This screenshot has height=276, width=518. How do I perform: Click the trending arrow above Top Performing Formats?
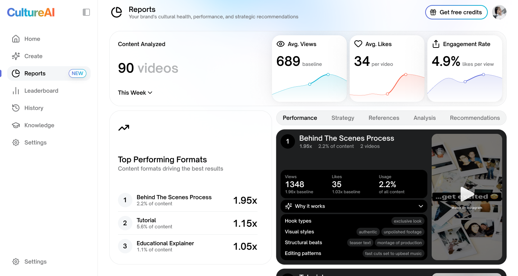123,128
